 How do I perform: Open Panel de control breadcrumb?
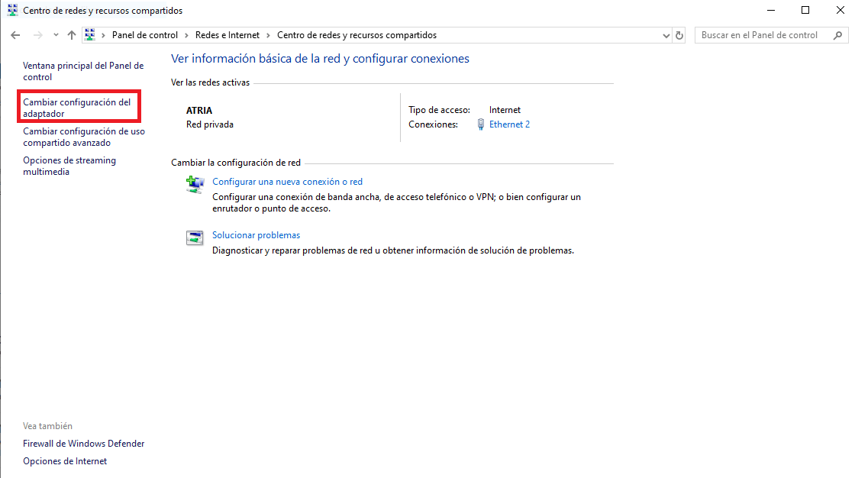pyautogui.click(x=145, y=35)
